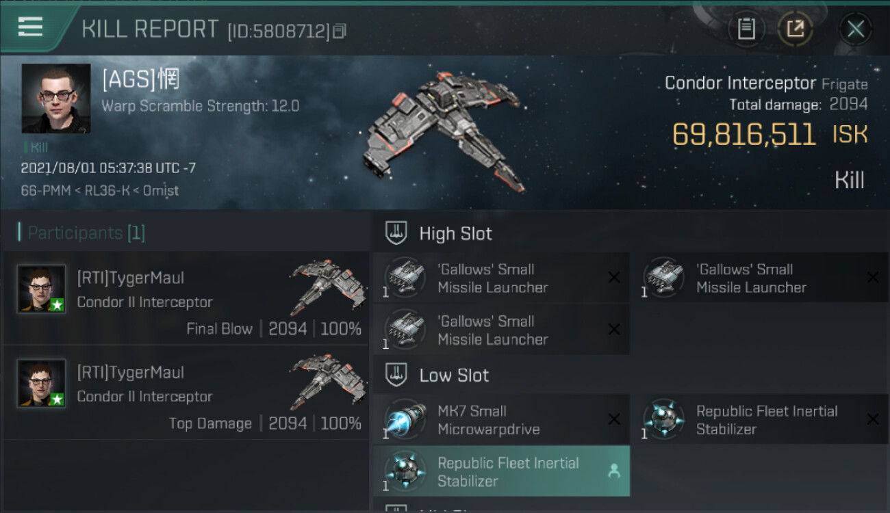The image size is (890, 513).
Task: View the victim pilot portrait
Action: 56,98
